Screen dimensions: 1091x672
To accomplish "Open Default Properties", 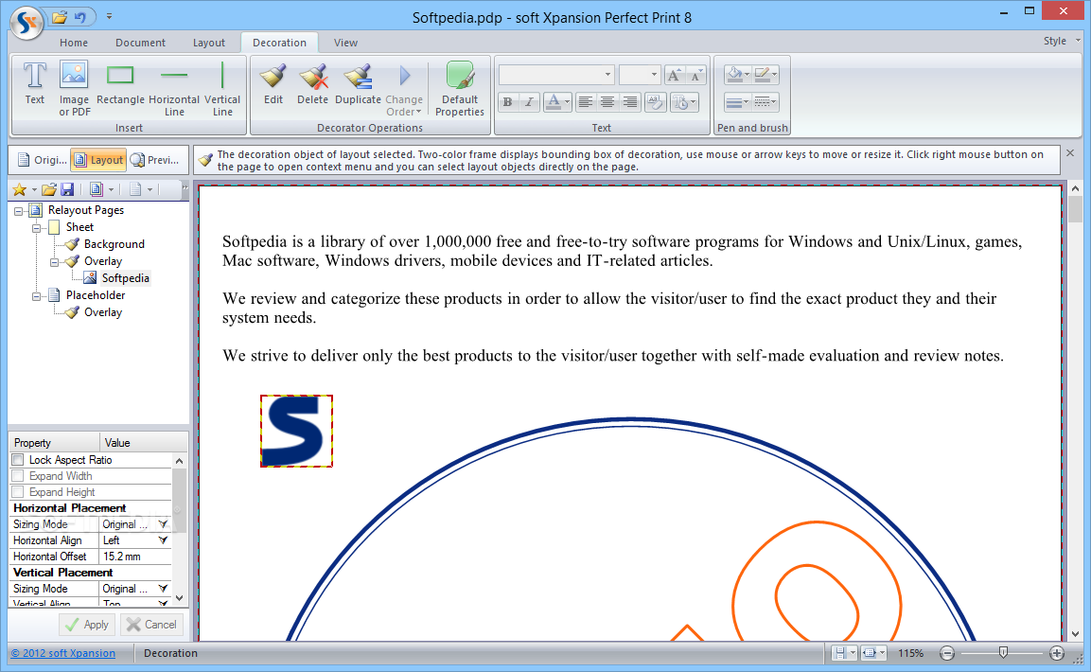I will click(x=459, y=88).
